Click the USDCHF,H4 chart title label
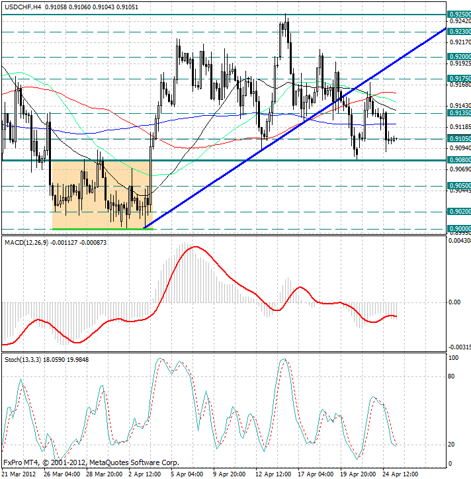The width and height of the screenshot is (471, 479). pos(23,7)
